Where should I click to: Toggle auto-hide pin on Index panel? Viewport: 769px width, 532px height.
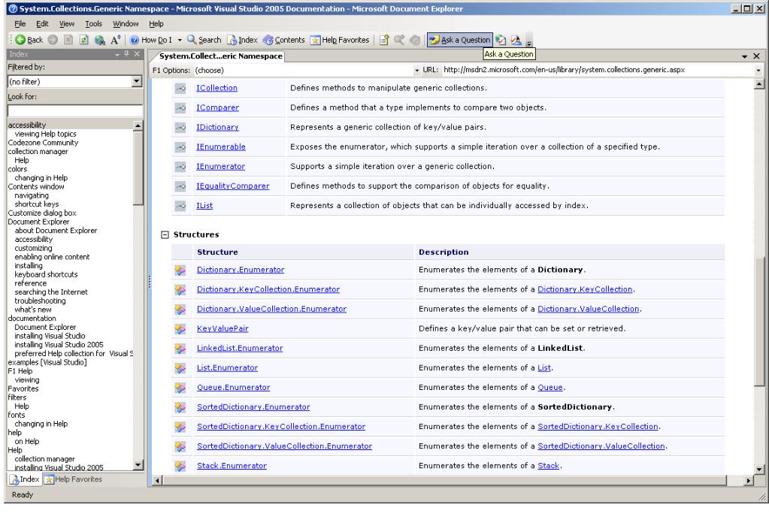pyautogui.click(x=126, y=54)
